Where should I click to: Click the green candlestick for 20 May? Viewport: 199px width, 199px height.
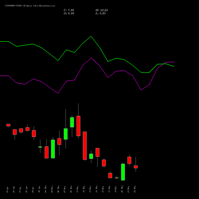pyautogui.click(x=123, y=172)
